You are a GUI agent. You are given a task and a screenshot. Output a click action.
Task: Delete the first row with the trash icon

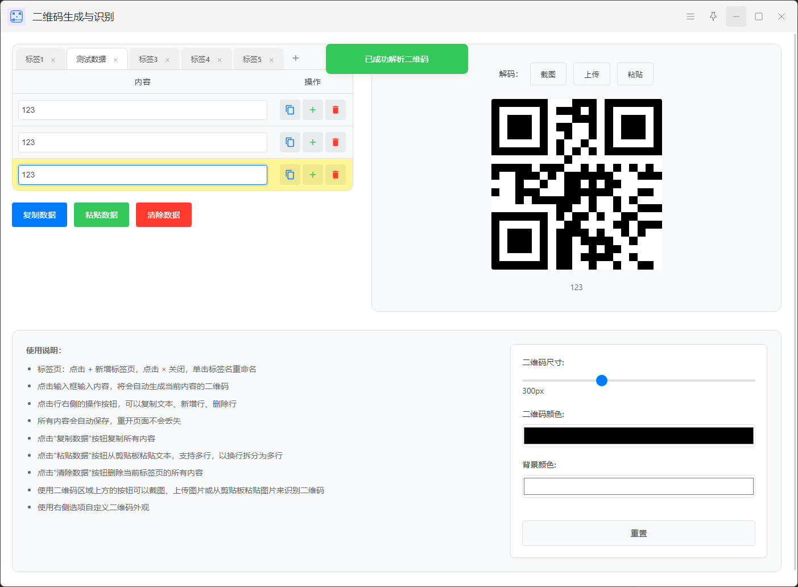(336, 110)
